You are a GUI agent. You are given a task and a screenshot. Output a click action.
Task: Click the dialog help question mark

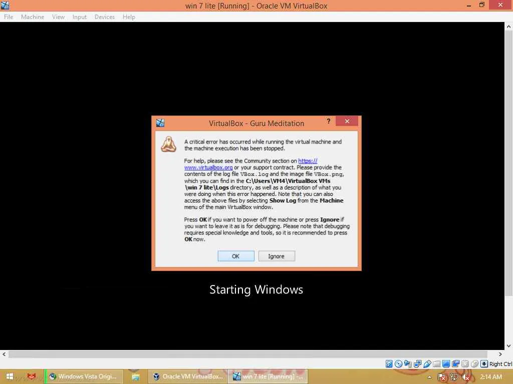pyautogui.click(x=329, y=121)
